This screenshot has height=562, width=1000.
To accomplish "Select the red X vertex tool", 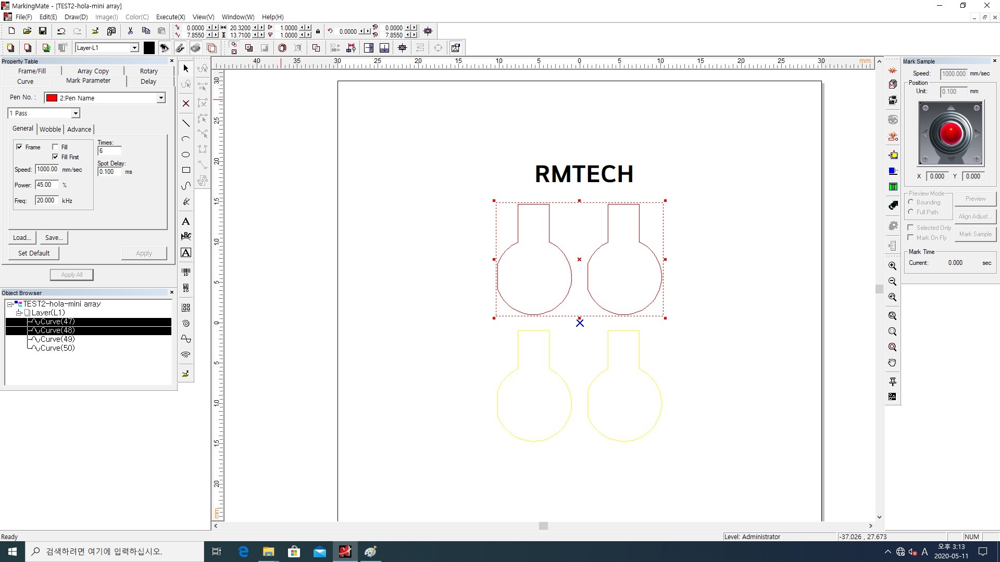I will pyautogui.click(x=186, y=104).
